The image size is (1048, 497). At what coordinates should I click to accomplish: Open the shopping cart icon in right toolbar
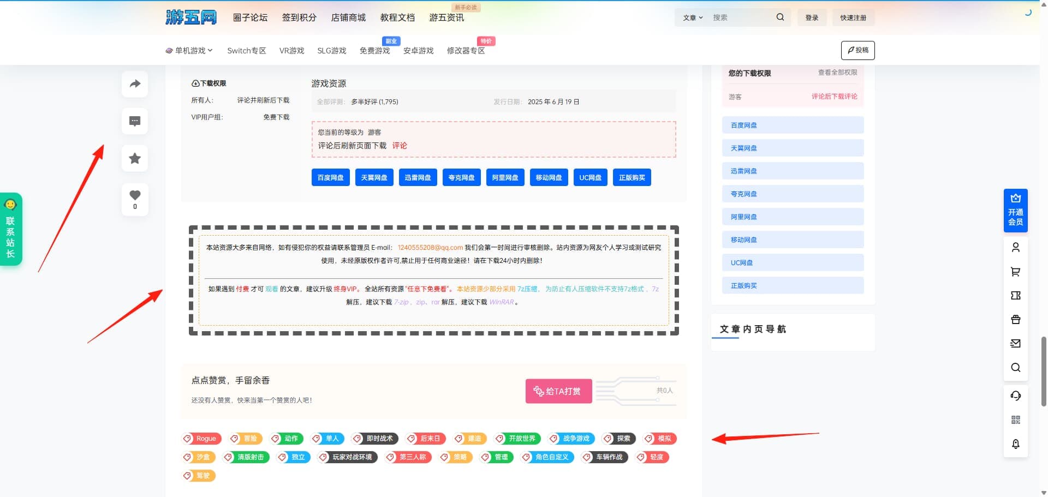click(x=1015, y=271)
